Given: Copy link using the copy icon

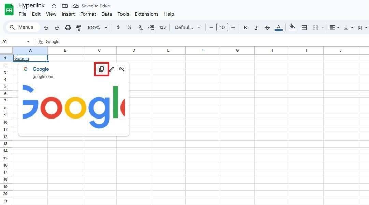Looking at the screenshot, I should point(101,69).
